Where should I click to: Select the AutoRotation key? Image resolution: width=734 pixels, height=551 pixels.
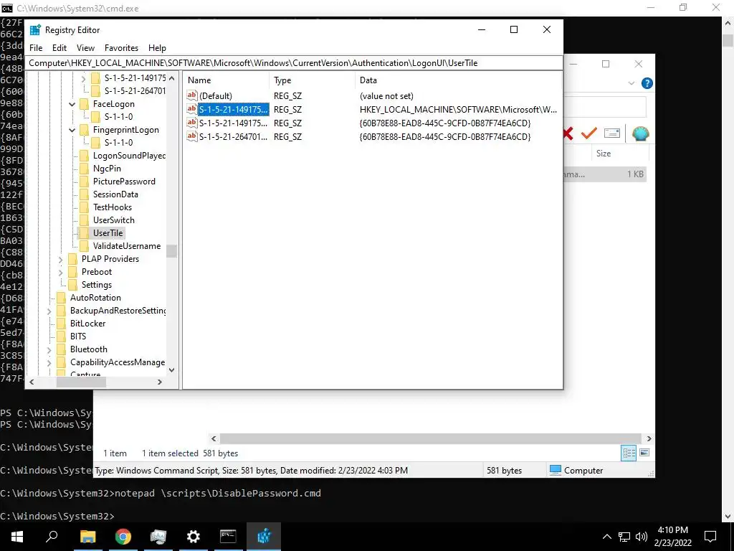pyautogui.click(x=95, y=298)
